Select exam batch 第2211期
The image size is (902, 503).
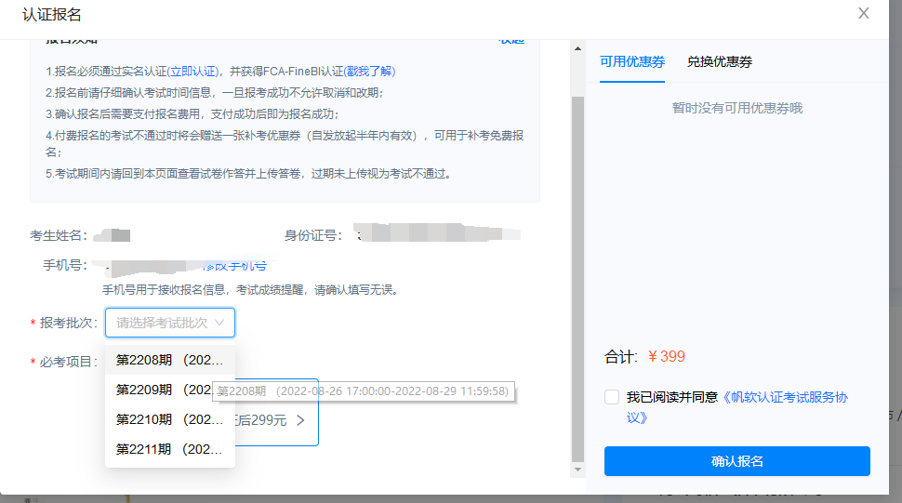[169, 449]
